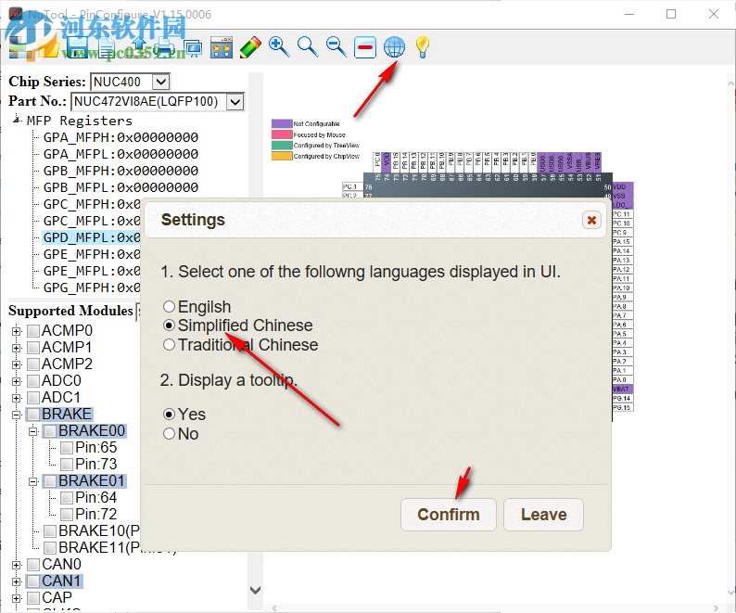
Task: Open the Part No. dropdown
Action: click(x=235, y=102)
